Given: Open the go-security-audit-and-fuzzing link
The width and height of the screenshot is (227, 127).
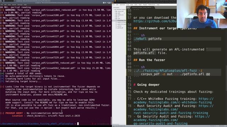Looking at the screenshot, I should (x=160, y=123).
